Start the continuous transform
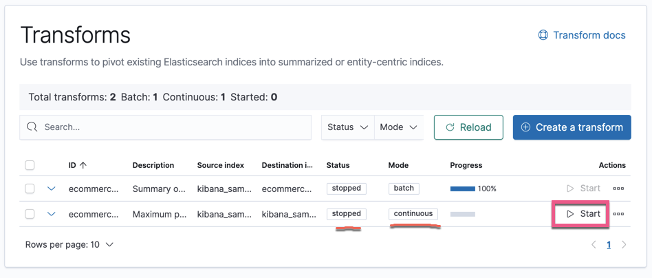The image size is (652, 278). point(583,214)
